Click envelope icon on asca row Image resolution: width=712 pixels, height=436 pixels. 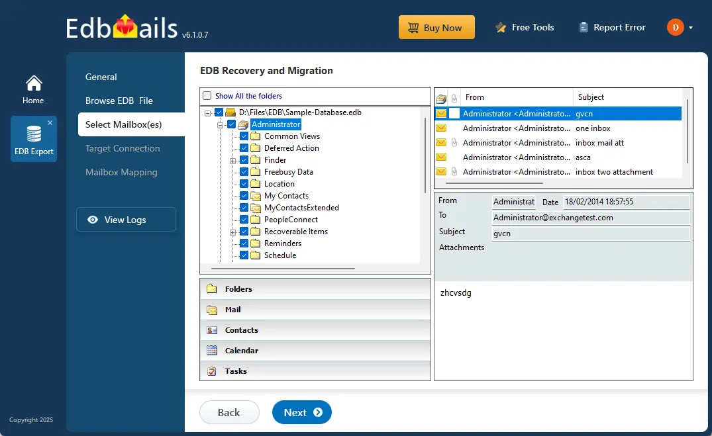pos(441,157)
